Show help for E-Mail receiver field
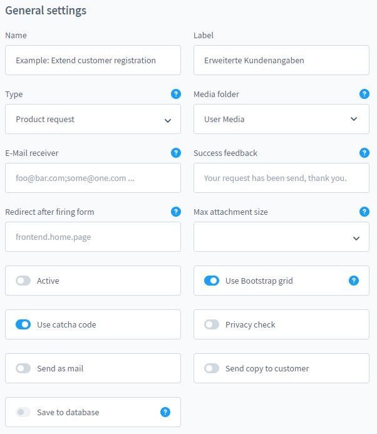Viewport: 377px width, 434px height. click(x=176, y=153)
